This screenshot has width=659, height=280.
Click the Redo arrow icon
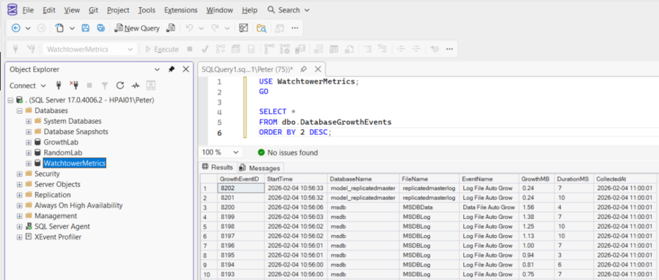[x=215, y=28]
